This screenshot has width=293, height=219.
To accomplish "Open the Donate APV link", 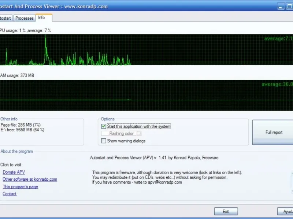I will (x=14, y=172).
